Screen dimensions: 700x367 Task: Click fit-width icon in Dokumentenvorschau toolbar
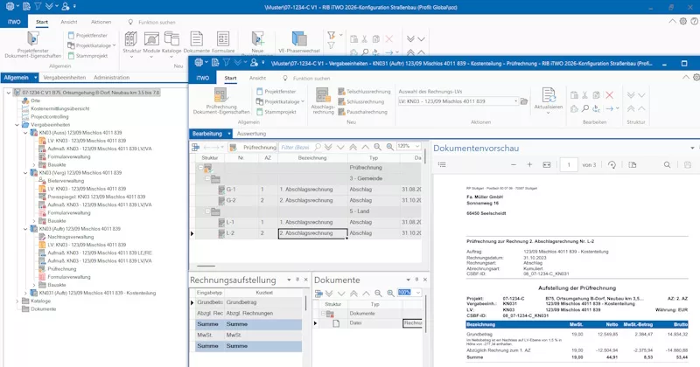point(546,164)
